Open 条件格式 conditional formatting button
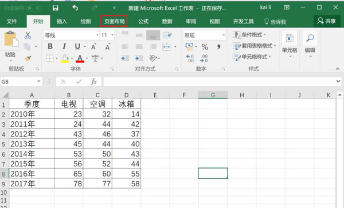Viewport: 344px width, 208px height. (x=249, y=34)
